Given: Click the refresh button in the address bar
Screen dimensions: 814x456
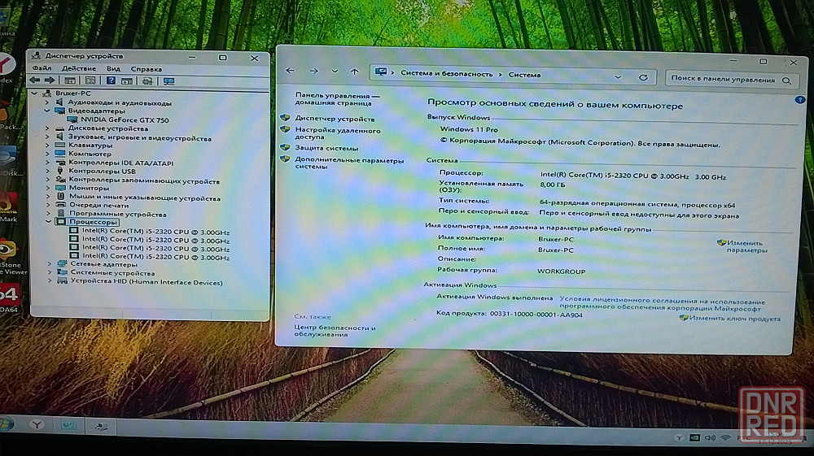Looking at the screenshot, I should coord(643,76).
